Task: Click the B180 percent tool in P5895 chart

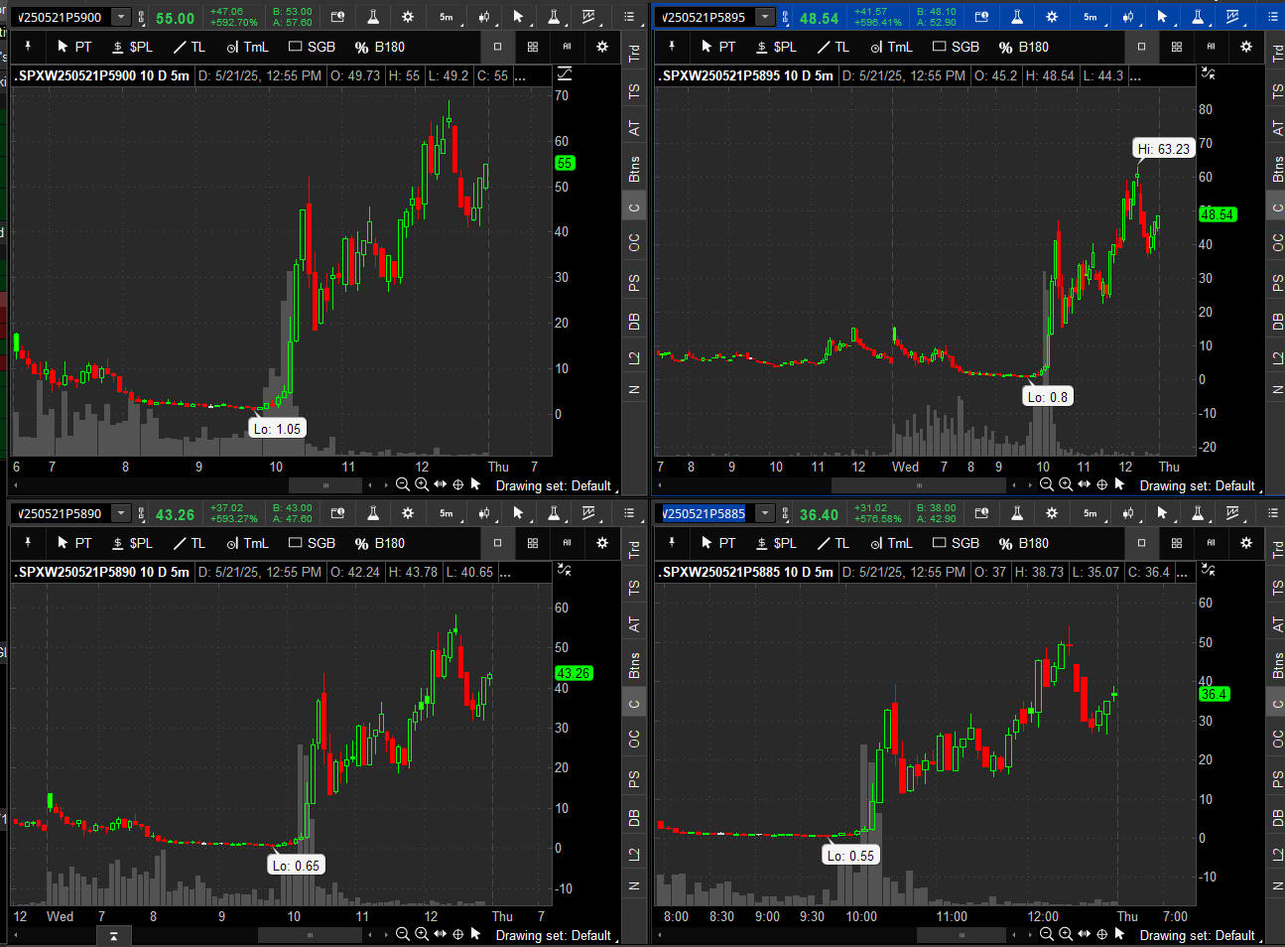Action: pyautogui.click(x=1023, y=47)
